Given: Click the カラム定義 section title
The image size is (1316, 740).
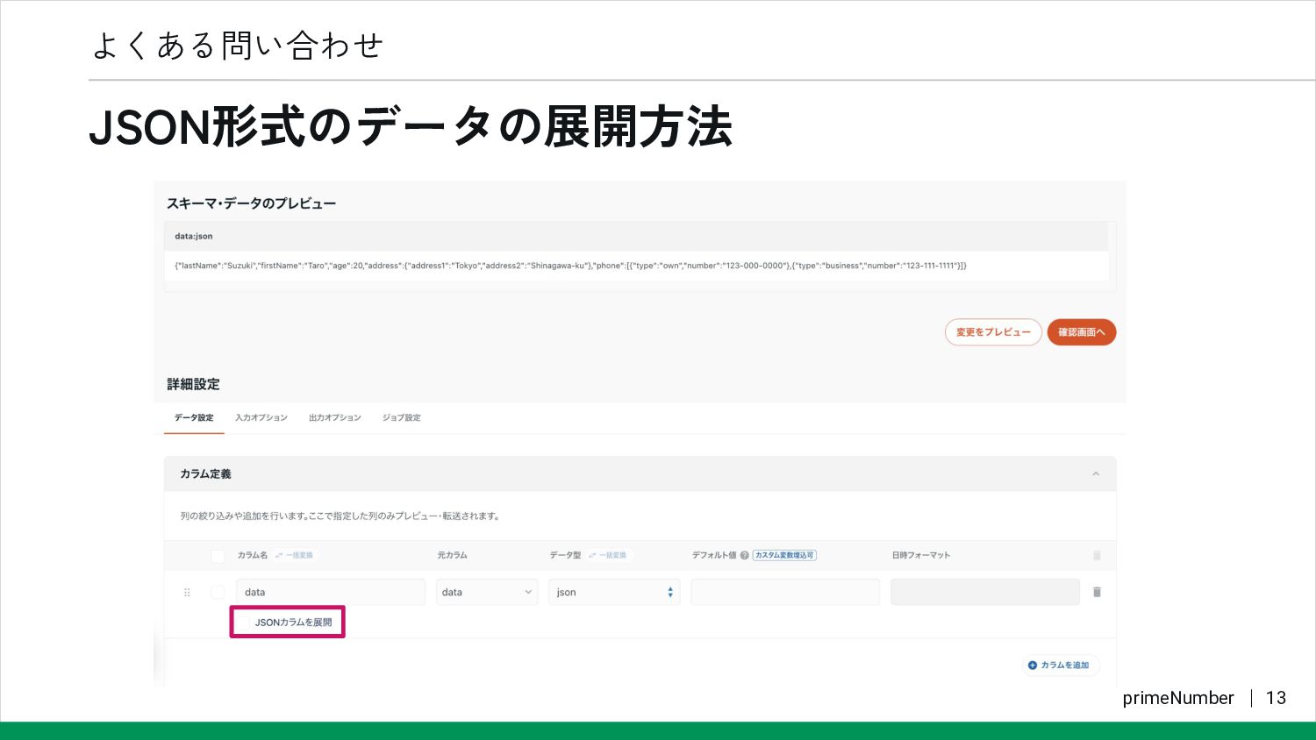Looking at the screenshot, I should (x=205, y=473).
